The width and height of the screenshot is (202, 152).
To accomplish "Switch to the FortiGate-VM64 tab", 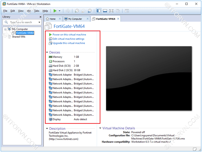I will pos(105,19).
